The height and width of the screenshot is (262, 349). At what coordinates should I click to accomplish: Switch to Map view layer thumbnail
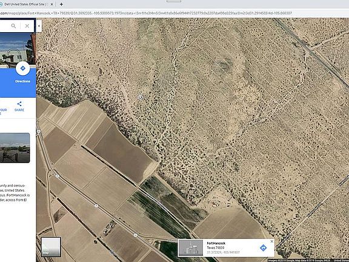(51, 247)
